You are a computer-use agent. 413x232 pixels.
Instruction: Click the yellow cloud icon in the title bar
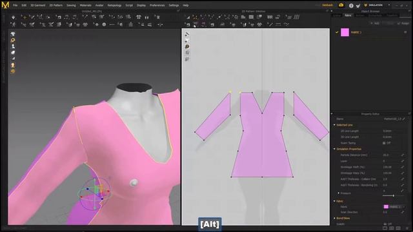[x=341, y=5]
